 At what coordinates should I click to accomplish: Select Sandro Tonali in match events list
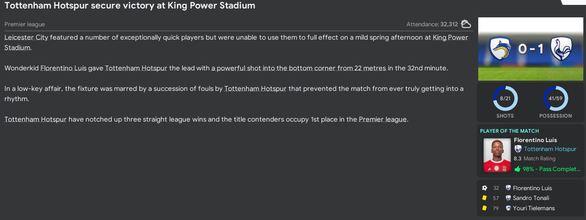[531, 198]
